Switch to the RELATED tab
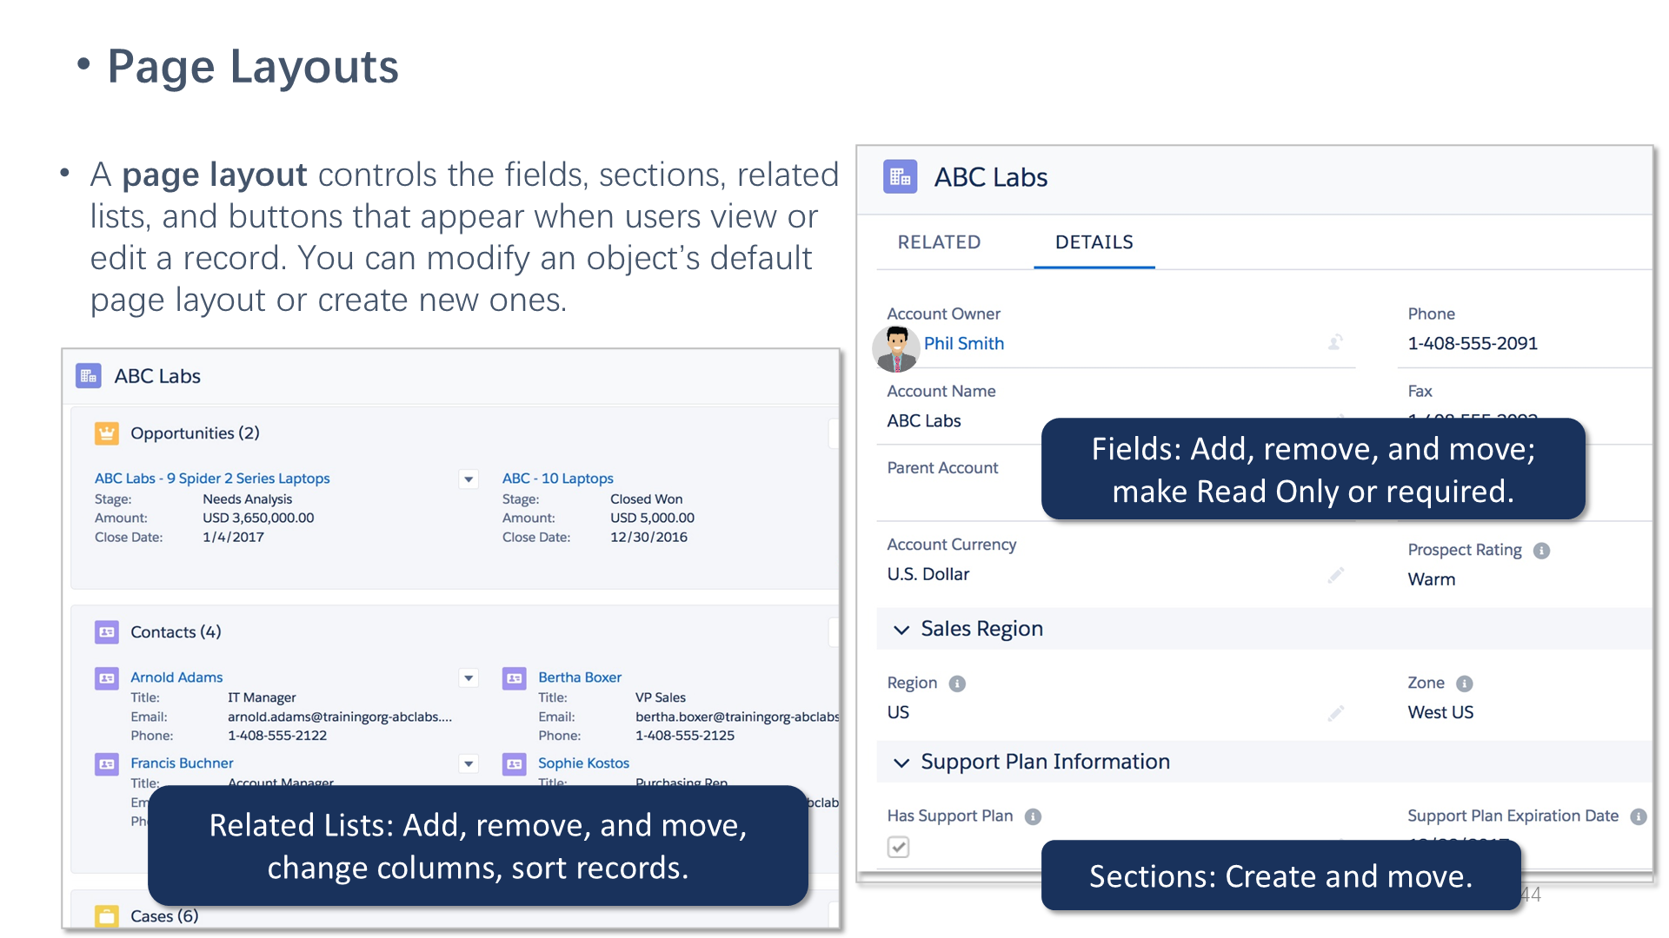This screenshot has width=1669, height=938. click(939, 242)
